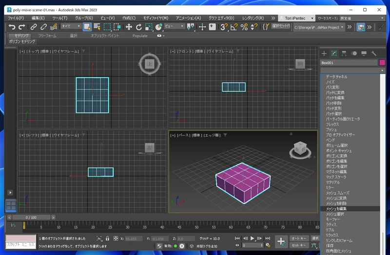Open the Create tab in the command panel
Image resolution: width=390 pixels, height=255 pixels.
coord(324,54)
